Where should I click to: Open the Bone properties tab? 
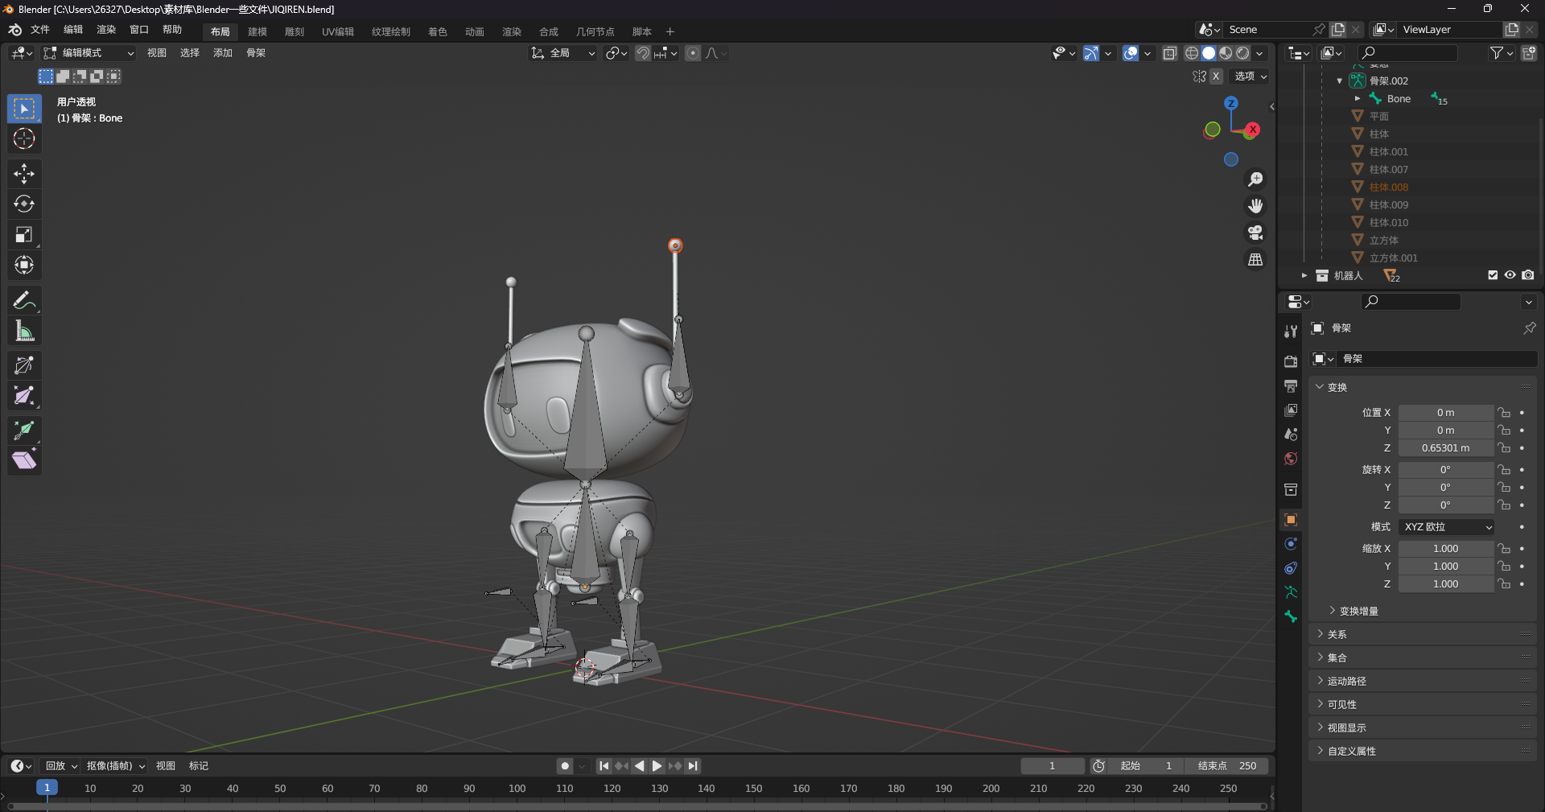tap(1291, 616)
